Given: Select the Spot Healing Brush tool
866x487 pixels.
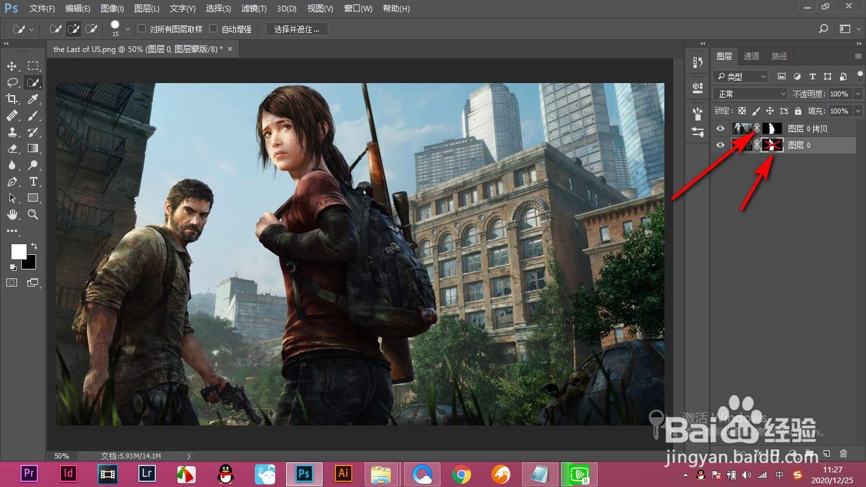Looking at the screenshot, I should pos(12,115).
